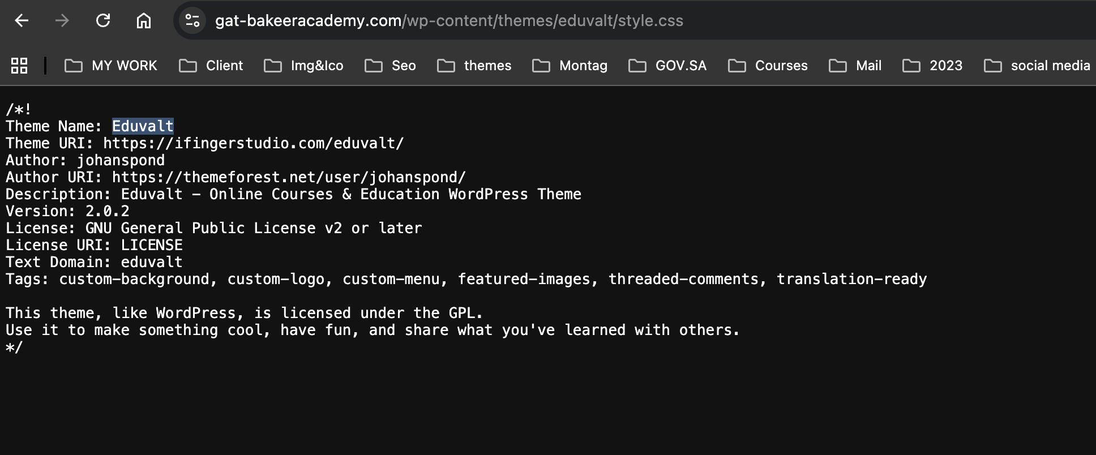The height and width of the screenshot is (455, 1096).
Task: Click the themeforest.net author URI text
Action: [x=289, y=177]
